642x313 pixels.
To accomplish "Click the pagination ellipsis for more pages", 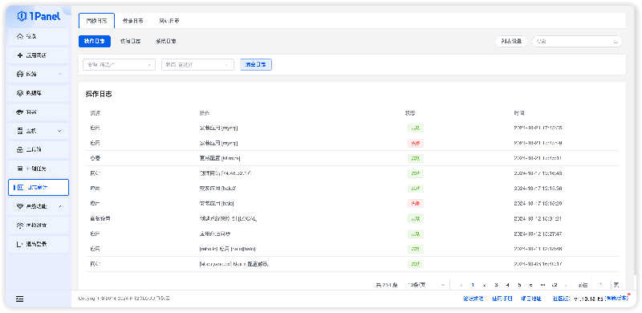I will [543, 285].
